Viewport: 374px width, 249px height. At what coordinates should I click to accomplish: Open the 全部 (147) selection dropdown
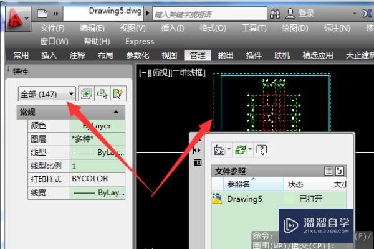click(x=47, y=94)
